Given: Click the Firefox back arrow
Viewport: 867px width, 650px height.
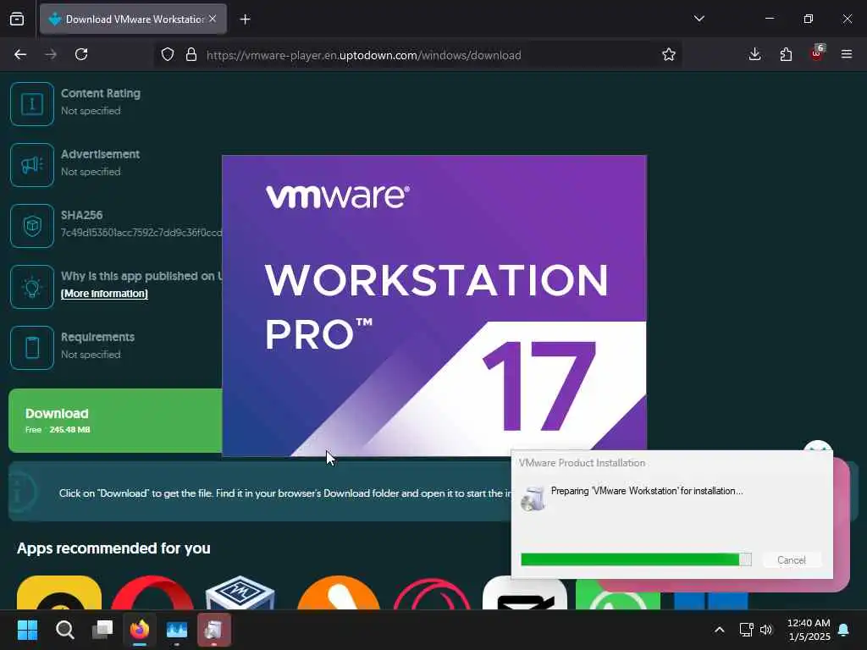Looking at the screenshot, I should [20, 54].
